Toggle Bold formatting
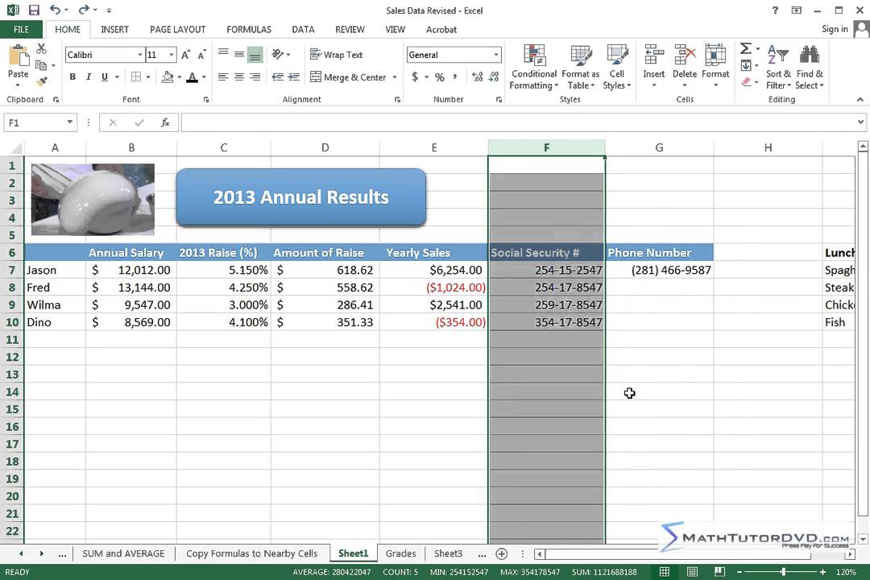 [72, 77]
